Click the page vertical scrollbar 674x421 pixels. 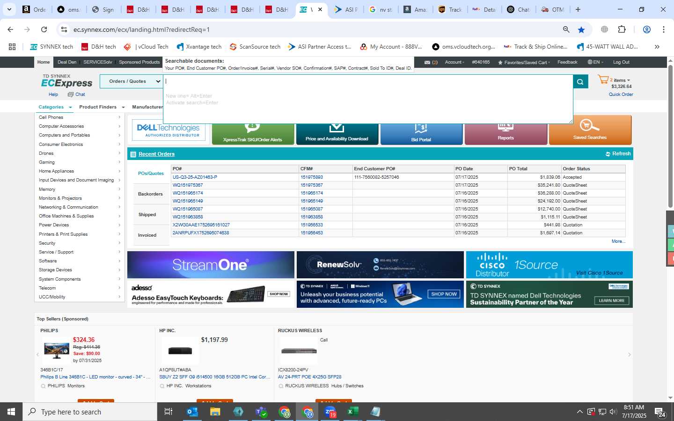point(670,136)
